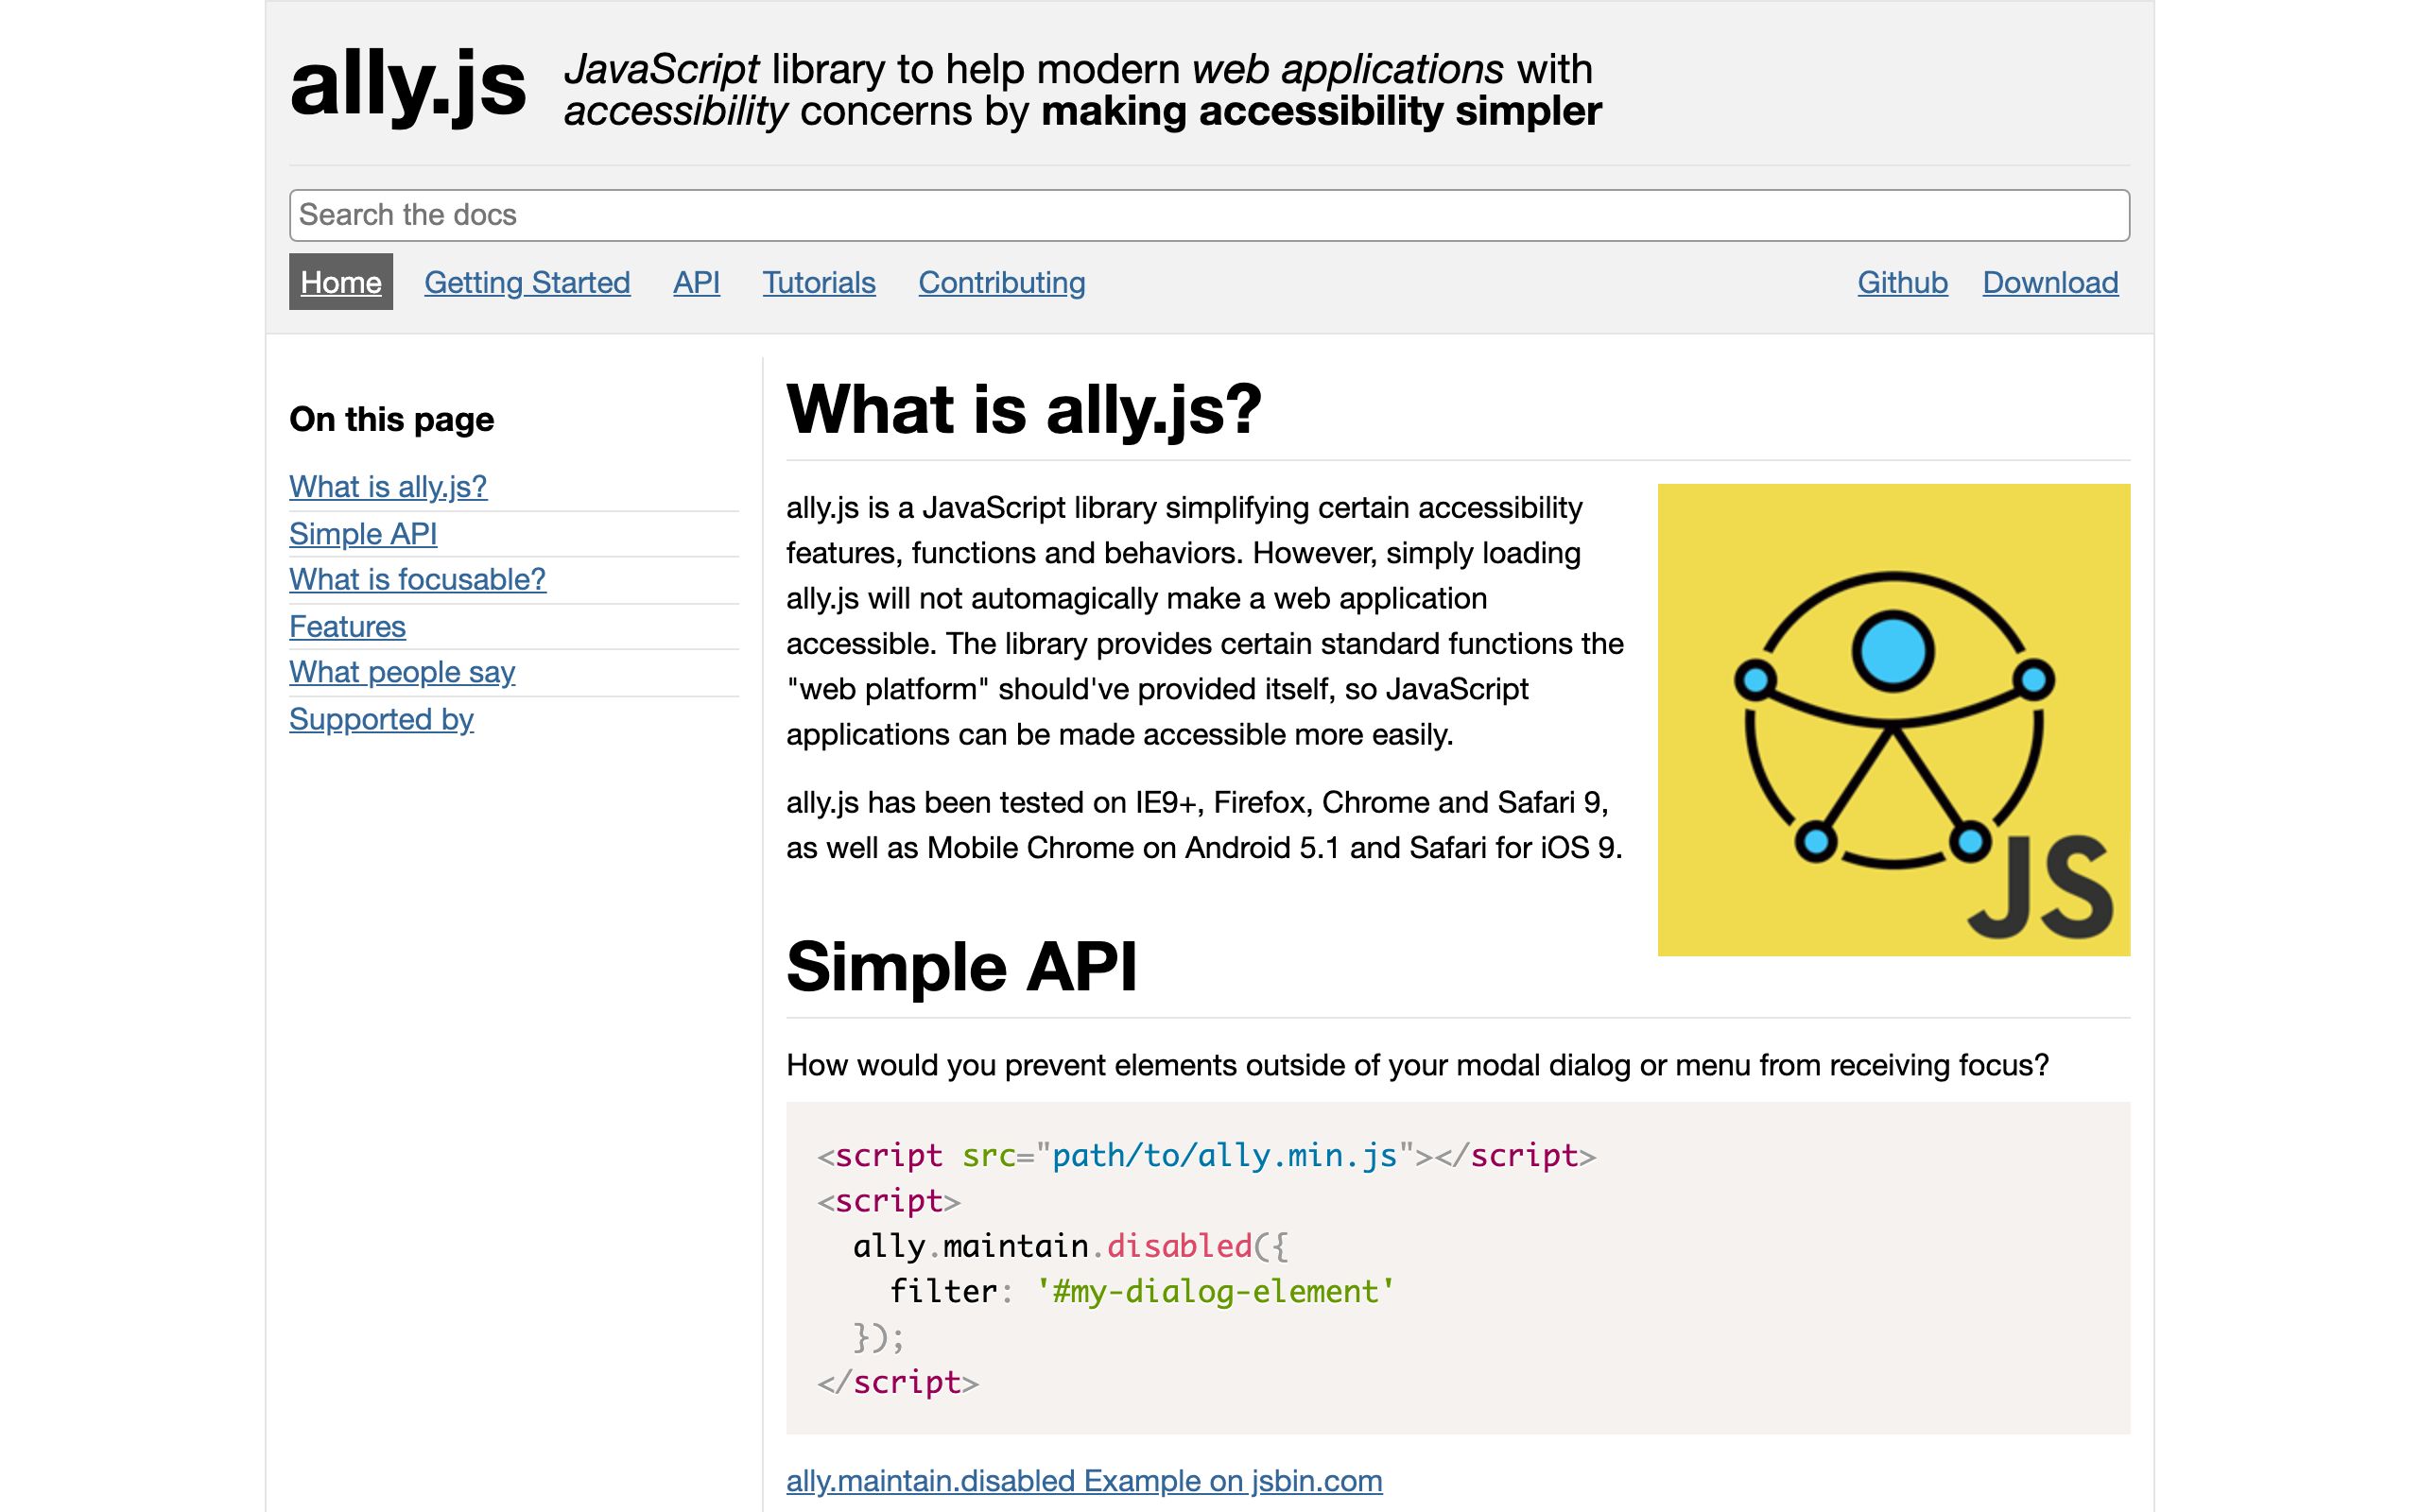
Task: Jump to 'What is ally.js?' section link
Action: point(388,487)
